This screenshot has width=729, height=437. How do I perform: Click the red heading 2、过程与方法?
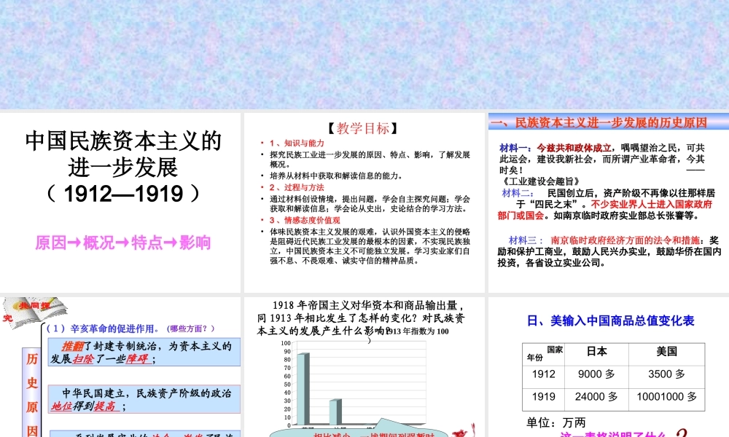(x=297, y=187)
